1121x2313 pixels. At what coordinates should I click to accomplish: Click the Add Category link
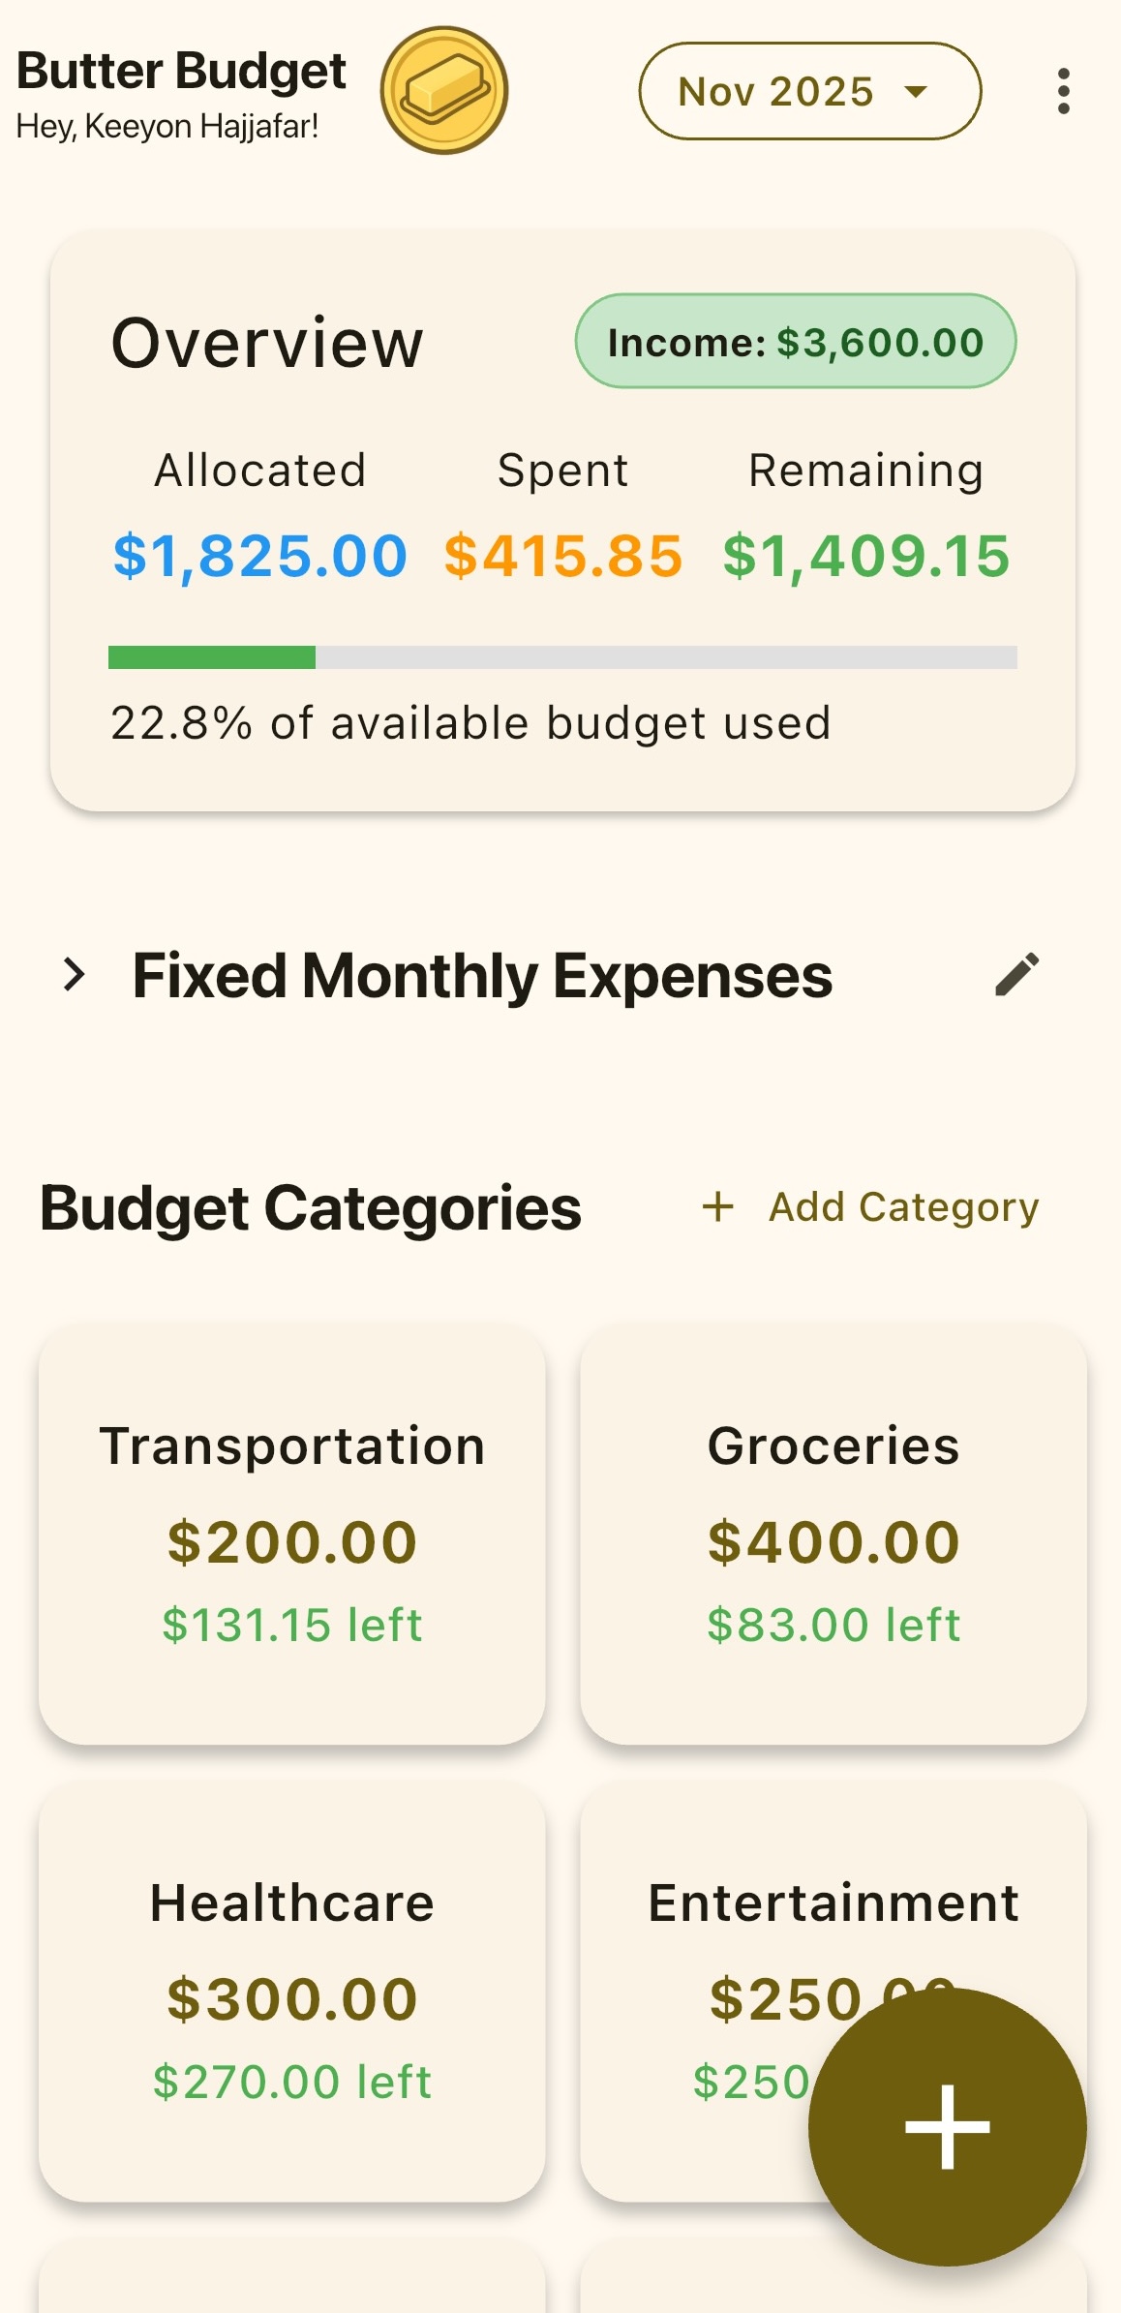click(x=902, y=1207)
